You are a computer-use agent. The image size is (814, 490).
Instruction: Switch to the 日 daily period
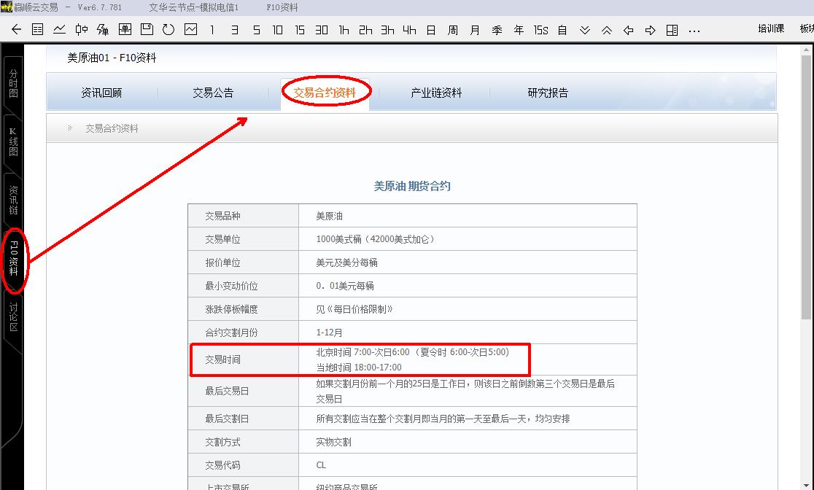point(431,30)
